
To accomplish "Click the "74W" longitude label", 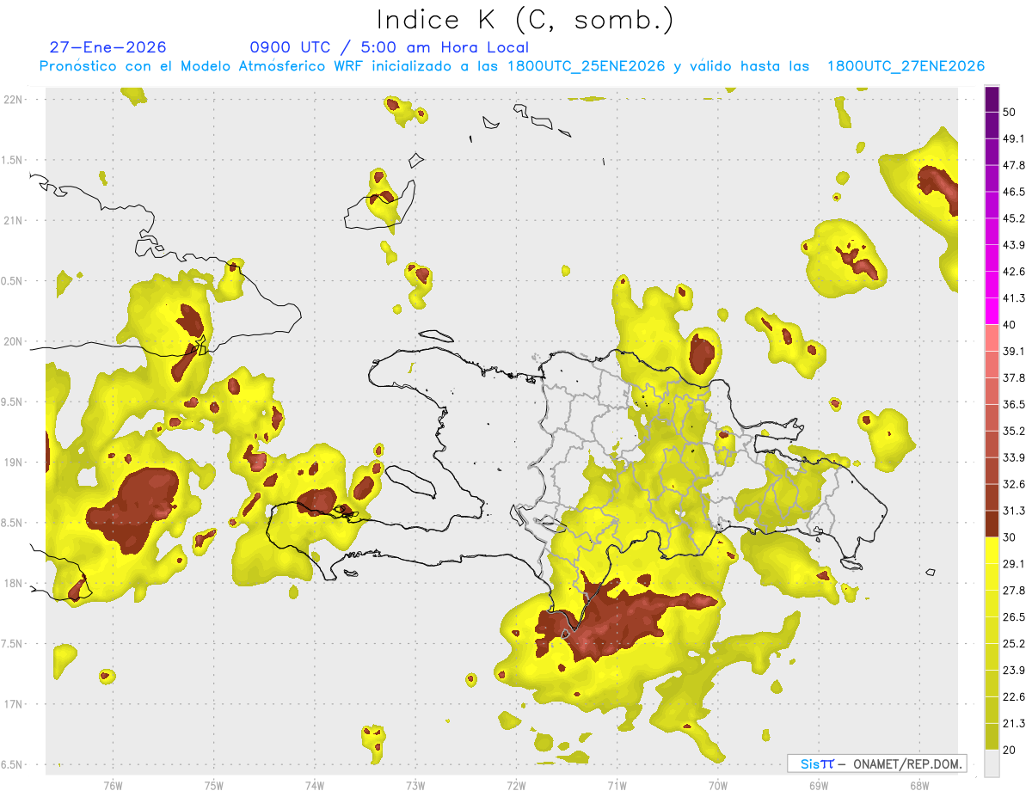I will (x=314, y=785).
